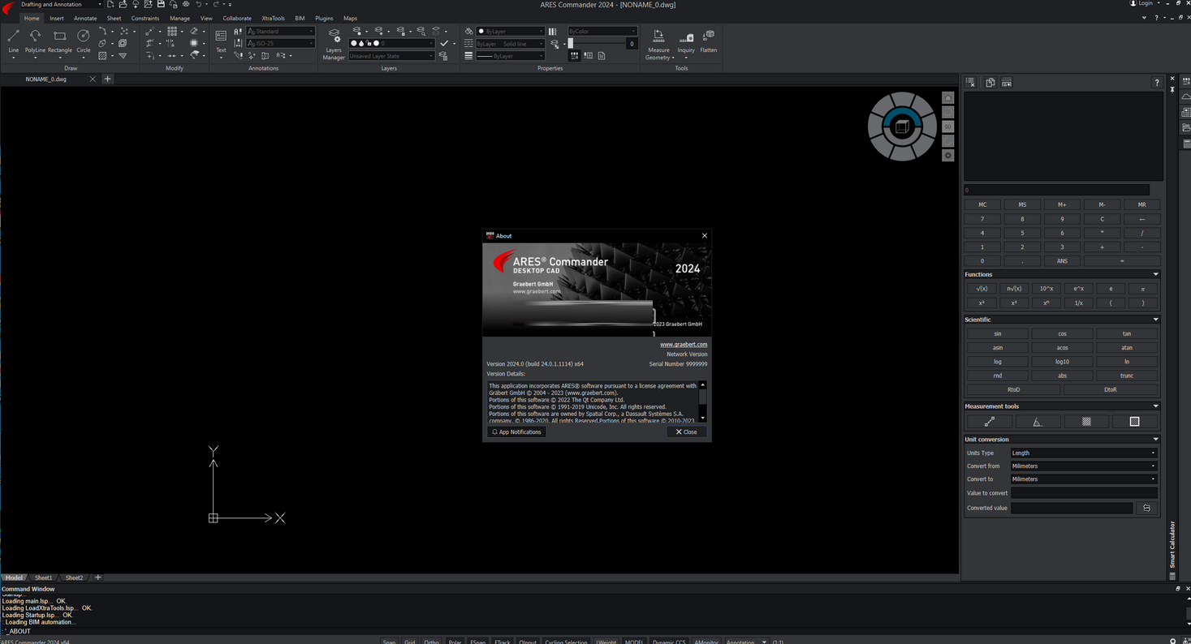Select the PolyLine tool

tap(35, 41)
